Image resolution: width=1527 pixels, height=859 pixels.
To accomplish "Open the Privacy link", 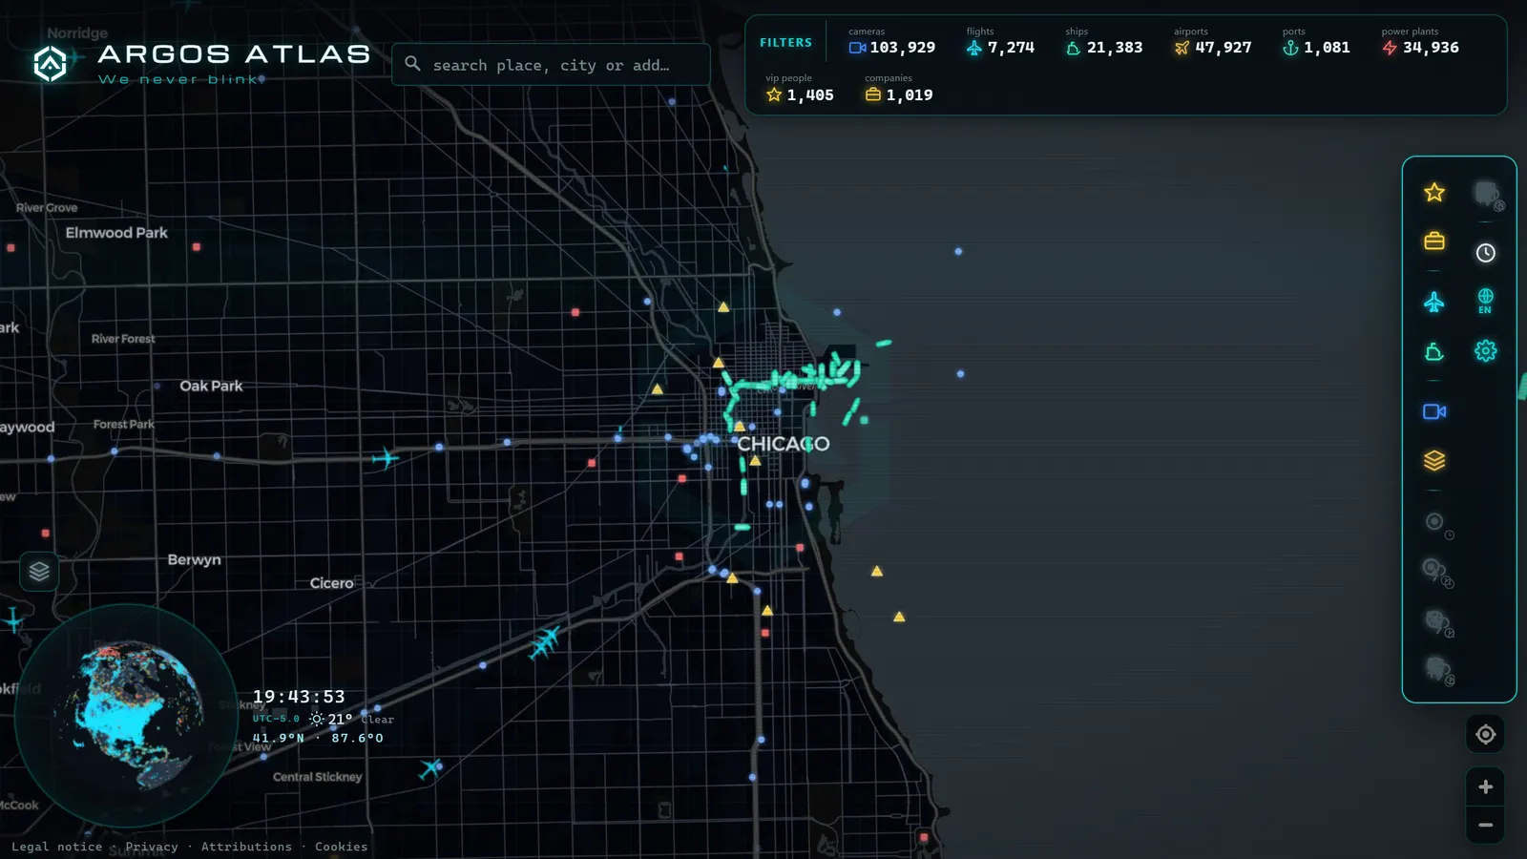I will (152, 847).
